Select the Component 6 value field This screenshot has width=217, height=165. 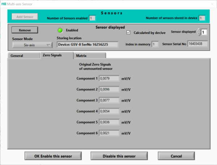(109, 133)
